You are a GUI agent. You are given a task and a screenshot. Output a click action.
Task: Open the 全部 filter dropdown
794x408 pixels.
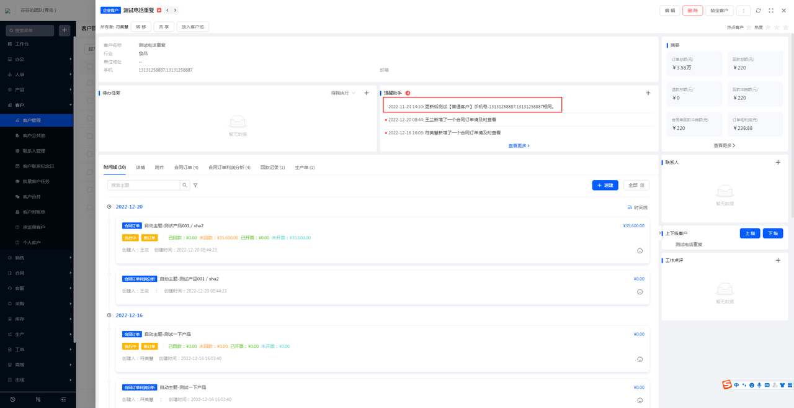click(636, 185)
